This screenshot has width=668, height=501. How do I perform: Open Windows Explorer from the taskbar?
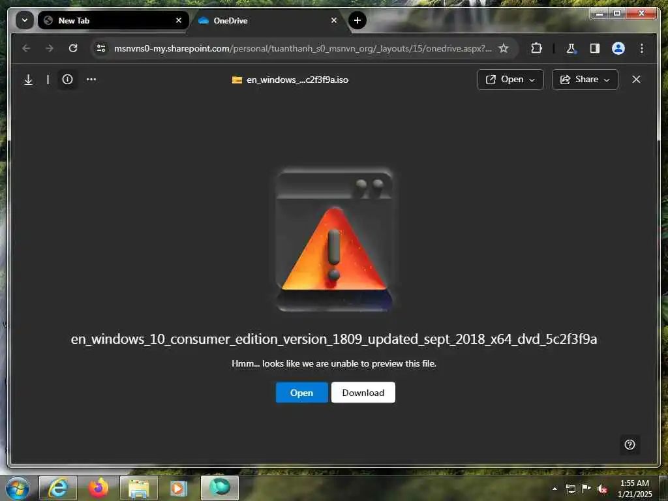click(139, 488)
